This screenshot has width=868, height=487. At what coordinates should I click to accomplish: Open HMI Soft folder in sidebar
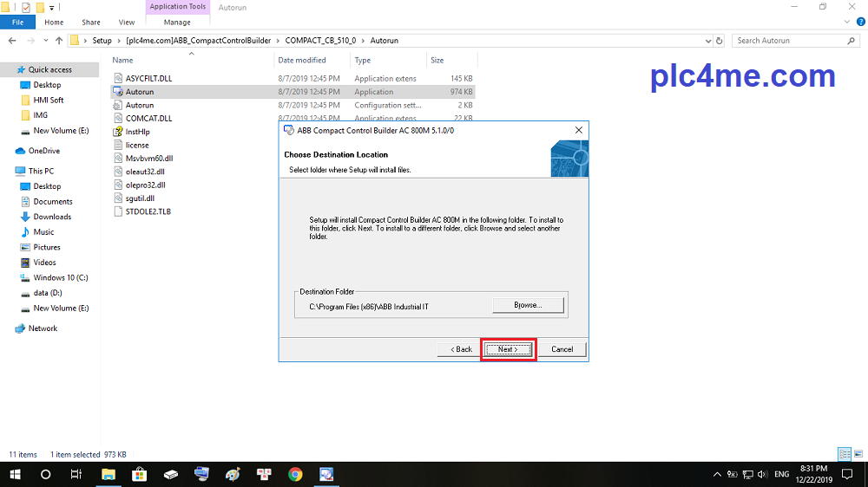48,100
